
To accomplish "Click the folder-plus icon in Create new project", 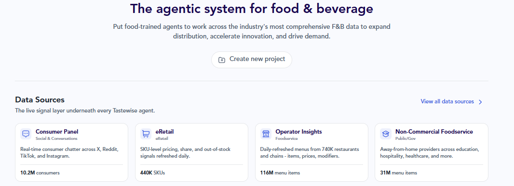I will pos(222,60).
